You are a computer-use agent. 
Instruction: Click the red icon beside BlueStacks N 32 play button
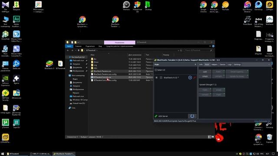195,78
